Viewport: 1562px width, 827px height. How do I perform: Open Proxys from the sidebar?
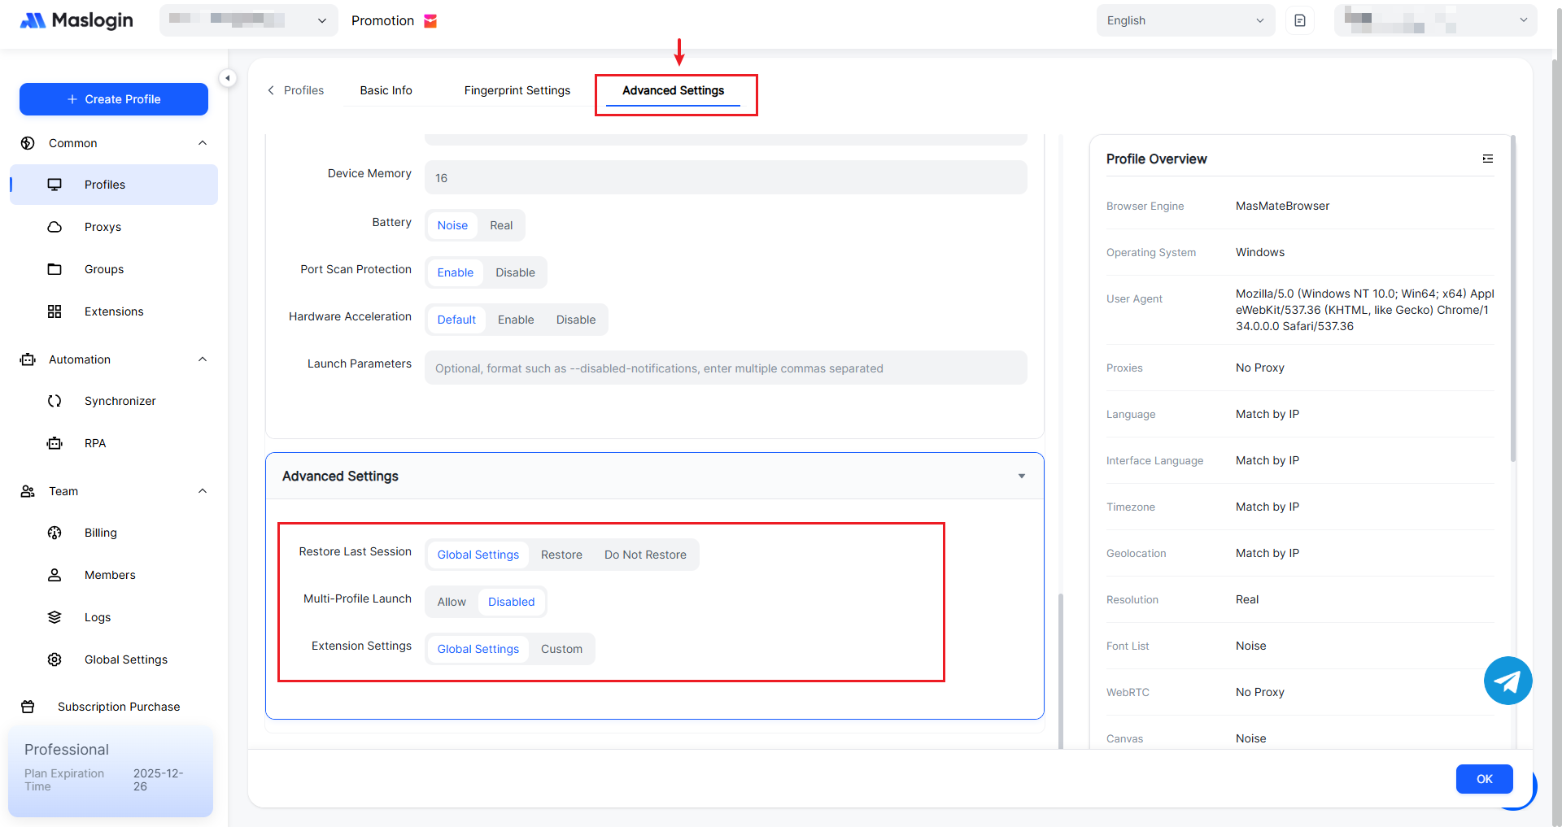[103, 227]
